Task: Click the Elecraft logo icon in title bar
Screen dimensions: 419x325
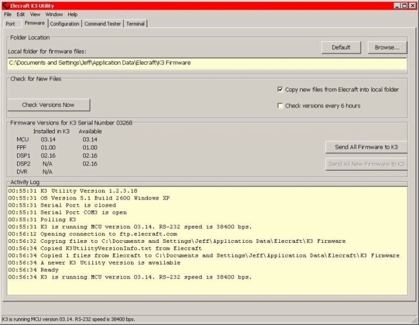Action: [6, 6]
